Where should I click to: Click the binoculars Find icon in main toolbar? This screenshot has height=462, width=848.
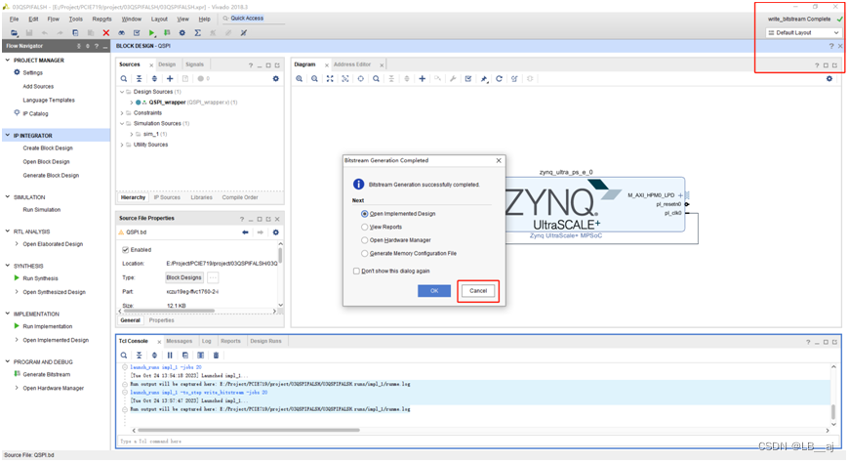tap(122, 33)
